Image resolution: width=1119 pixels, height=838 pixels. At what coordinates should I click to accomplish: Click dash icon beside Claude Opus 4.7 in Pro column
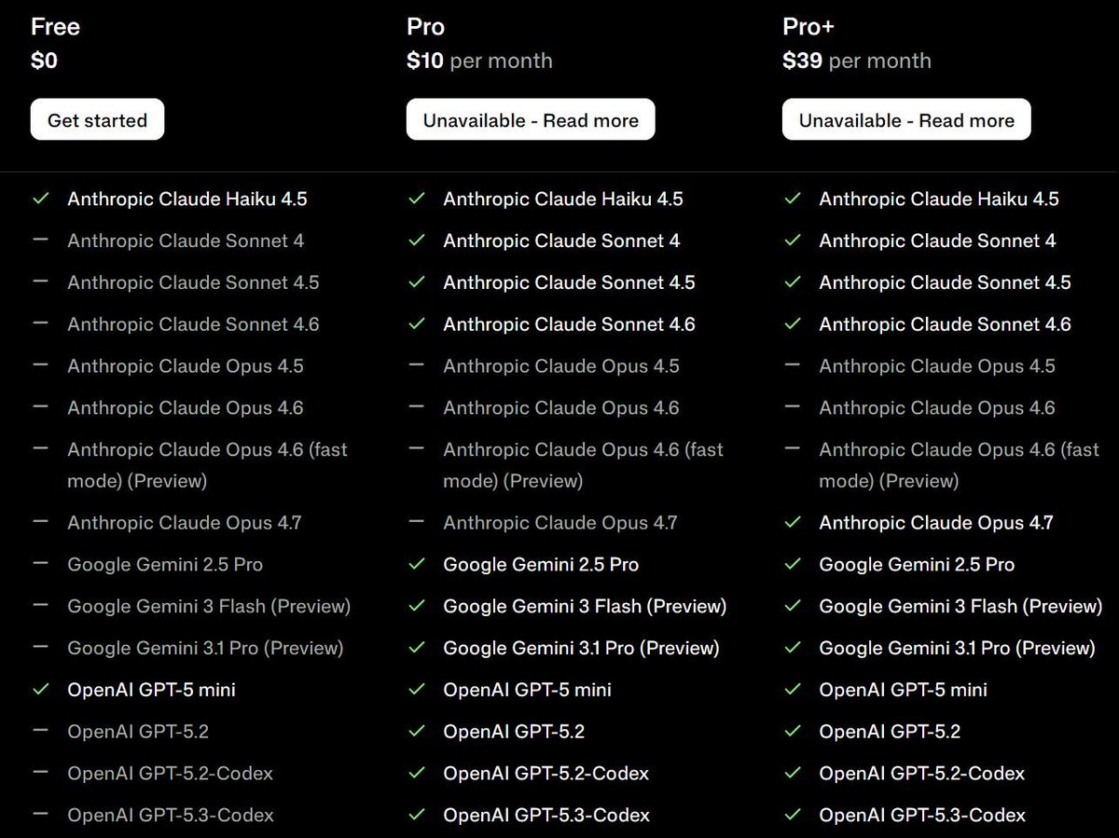(416, 522)
